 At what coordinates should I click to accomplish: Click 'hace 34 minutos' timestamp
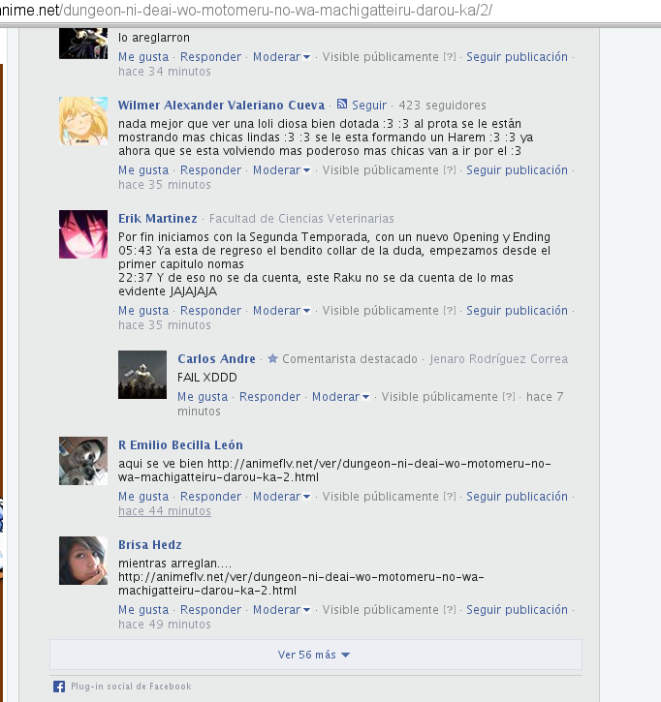[165, 72]
